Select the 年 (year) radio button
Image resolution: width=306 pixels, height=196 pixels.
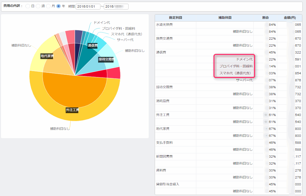pyautogui.click(x=58, y=6)
